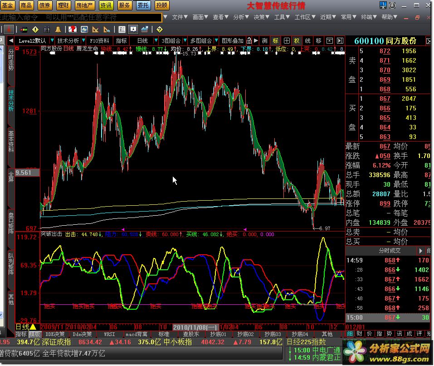Click the 日线 label at chart bottom-left

[x=25, y=327]
